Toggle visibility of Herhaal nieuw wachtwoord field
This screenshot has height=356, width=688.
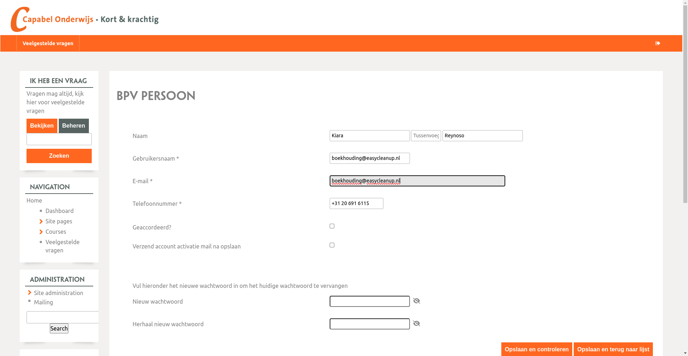[416, 323]
